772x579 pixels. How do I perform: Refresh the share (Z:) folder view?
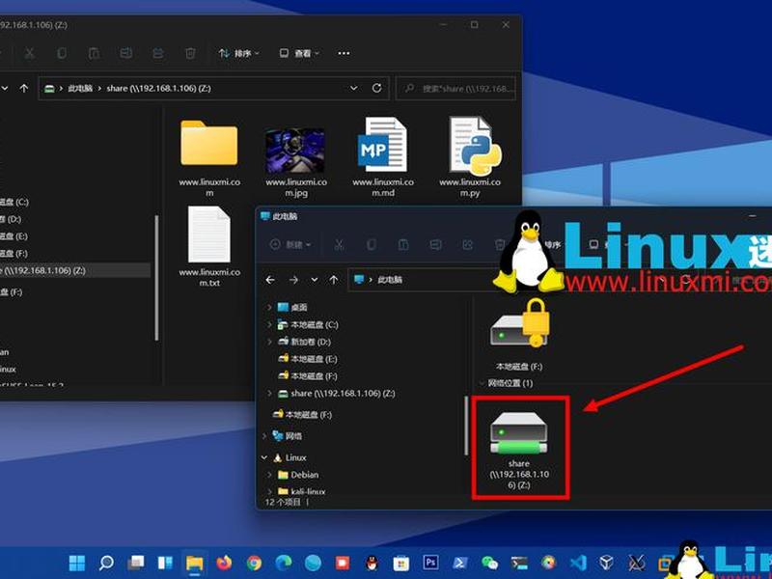point(376,88)
